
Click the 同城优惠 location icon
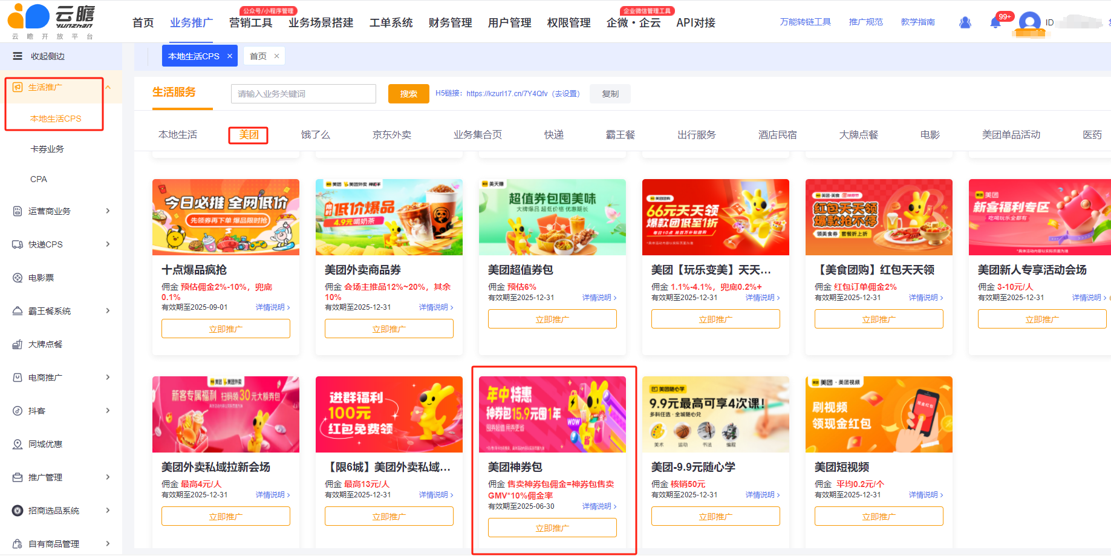[18, 444]
